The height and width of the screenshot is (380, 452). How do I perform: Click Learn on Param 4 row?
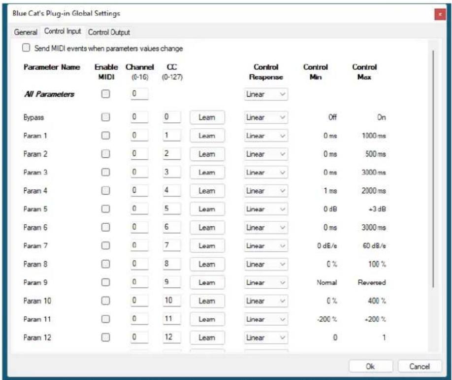point(207,191)
